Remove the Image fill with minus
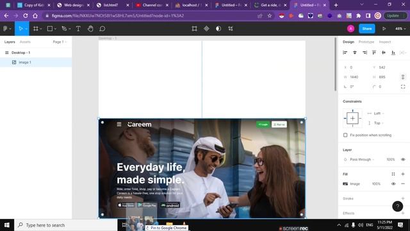The width and height of the screenshot is (410, 231). [x=403, y=184]
